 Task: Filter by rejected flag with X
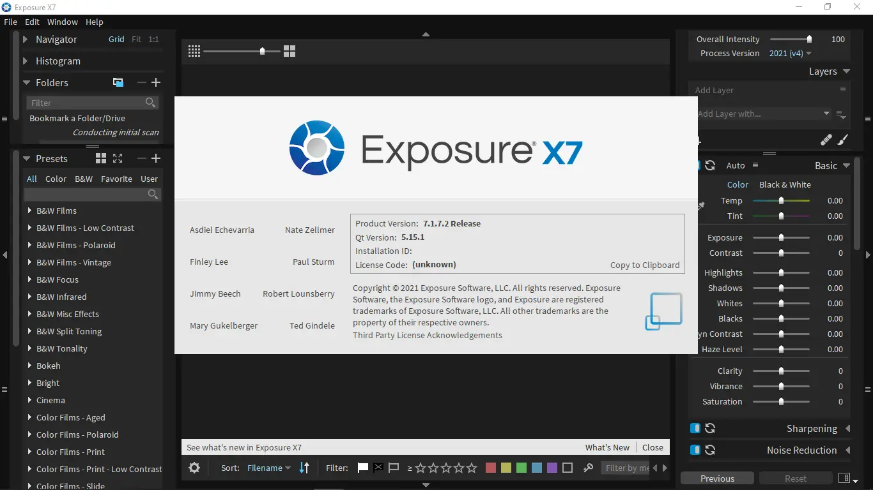tap(378, 468)
